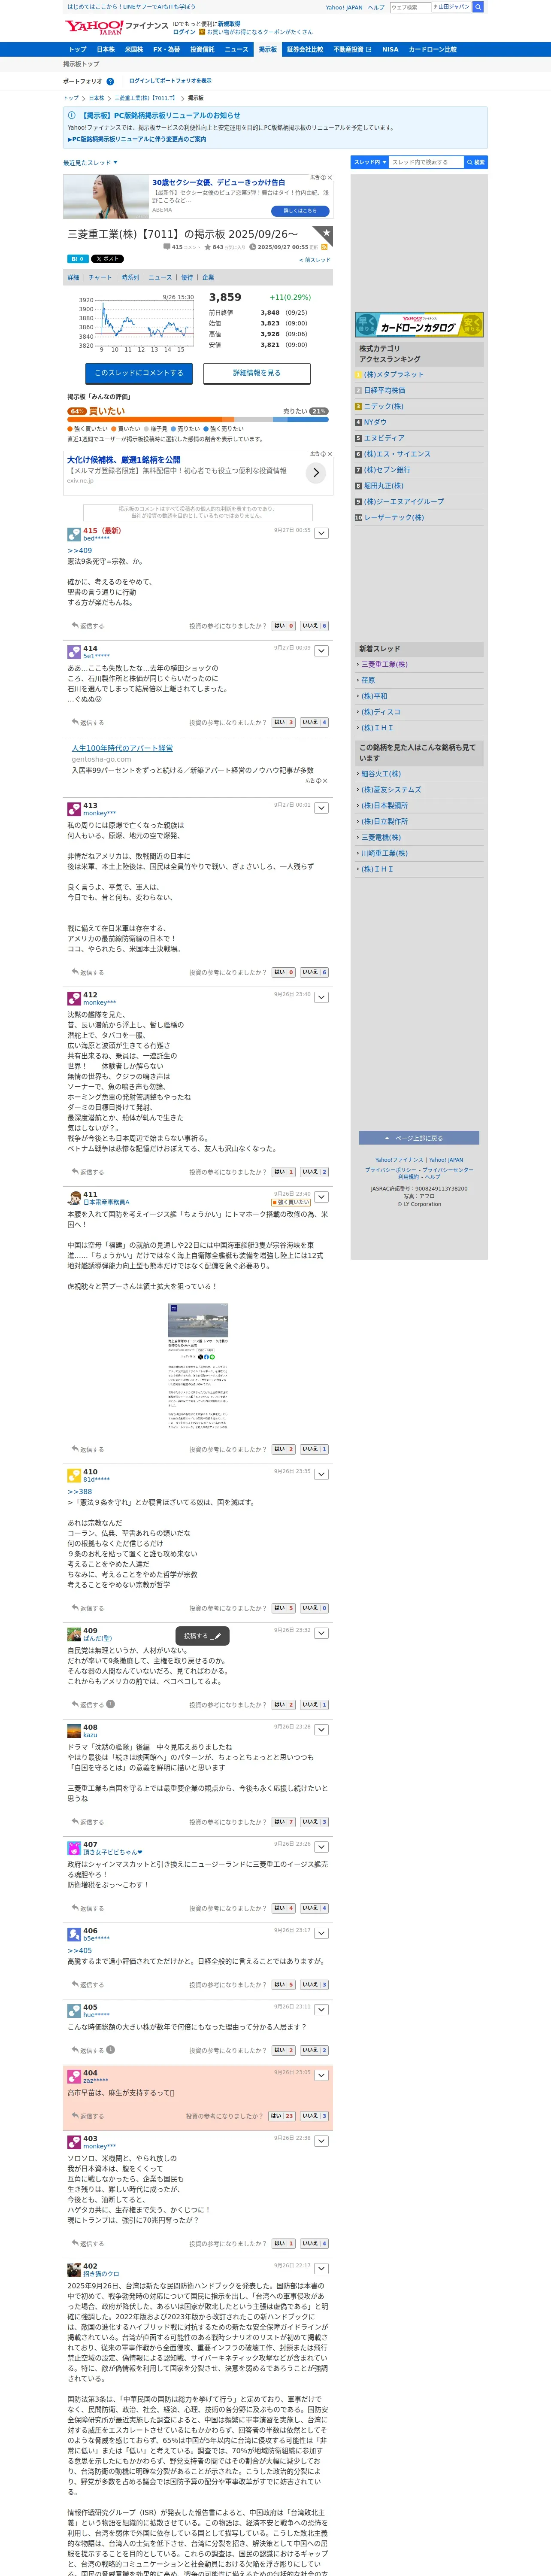
Task: Open the スレッド内 search scope dropdown
Action: tap(369, 162)
